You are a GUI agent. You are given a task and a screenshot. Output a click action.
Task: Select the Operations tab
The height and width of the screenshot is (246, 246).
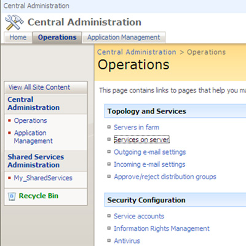point(57,37)
